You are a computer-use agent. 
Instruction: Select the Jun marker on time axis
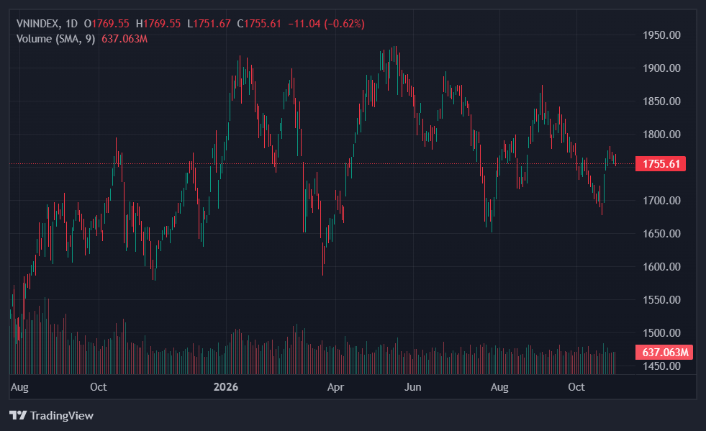click(x=413, y=387)
